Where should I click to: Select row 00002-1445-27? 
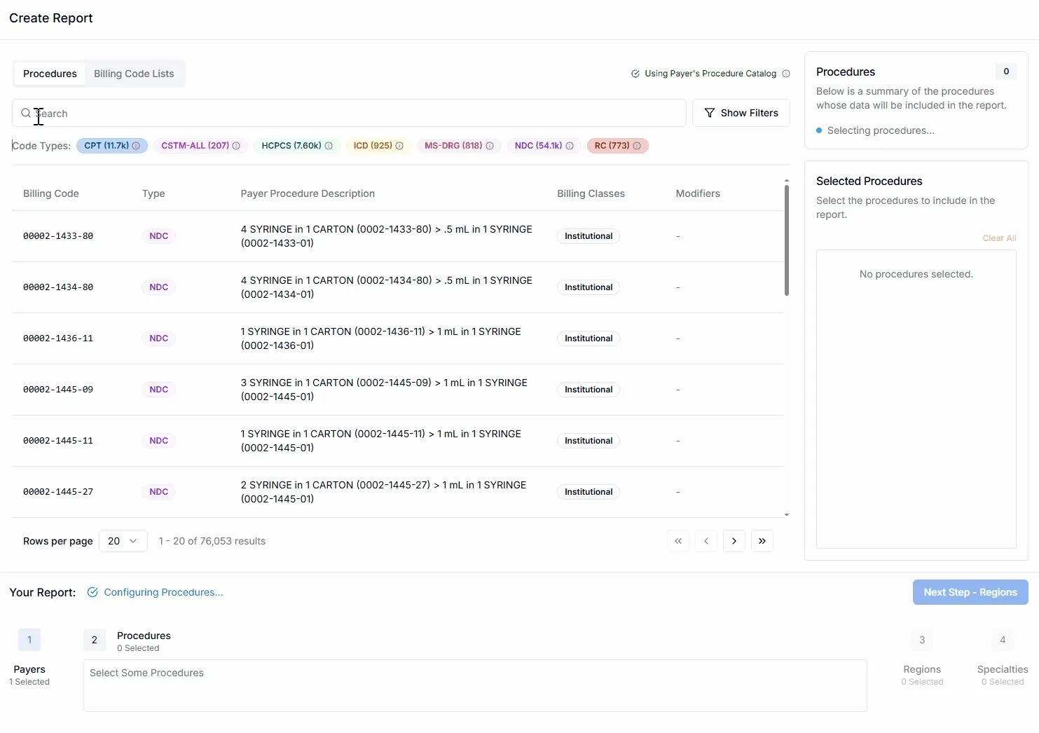point(397,492)
